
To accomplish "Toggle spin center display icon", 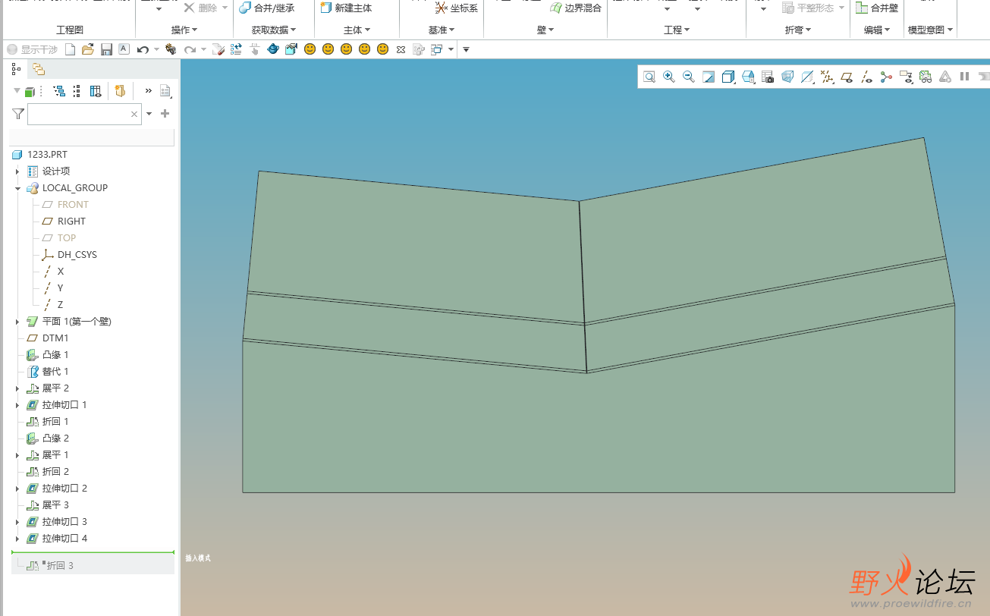I will tap(886, 77).
